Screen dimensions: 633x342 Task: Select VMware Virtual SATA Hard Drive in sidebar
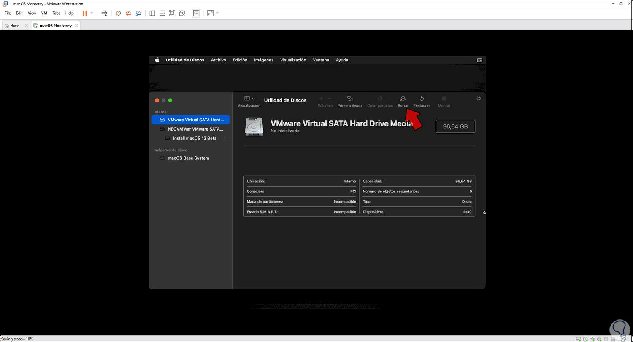[190, 120]
